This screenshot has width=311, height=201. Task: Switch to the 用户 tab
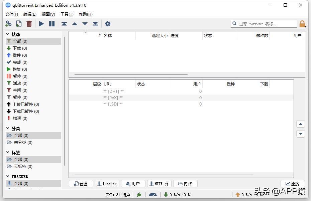(x=133, y=184)
